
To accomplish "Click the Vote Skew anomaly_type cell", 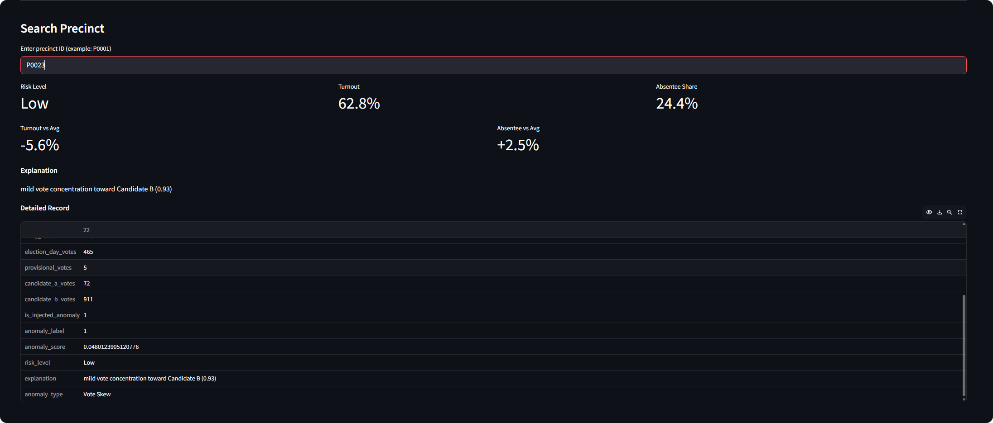I will 97,394.
